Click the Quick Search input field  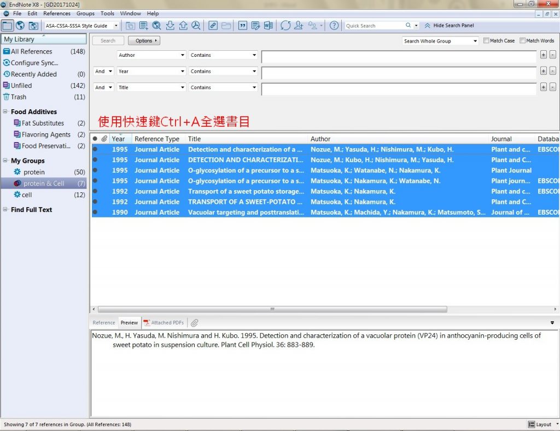click(x=374, y=26)
